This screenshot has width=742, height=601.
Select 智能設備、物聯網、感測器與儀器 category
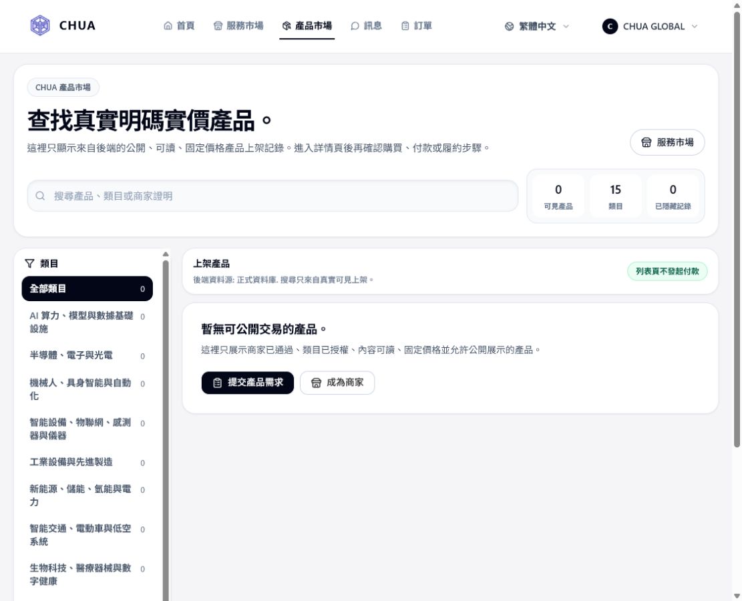(87, 429)
